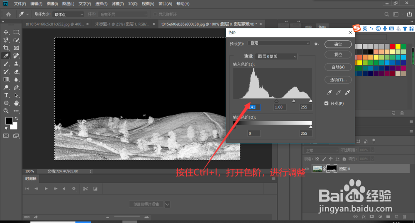The width and height of the screenshot is (415, 223).
Task: Open the File menu
Action: pos(20,4)
